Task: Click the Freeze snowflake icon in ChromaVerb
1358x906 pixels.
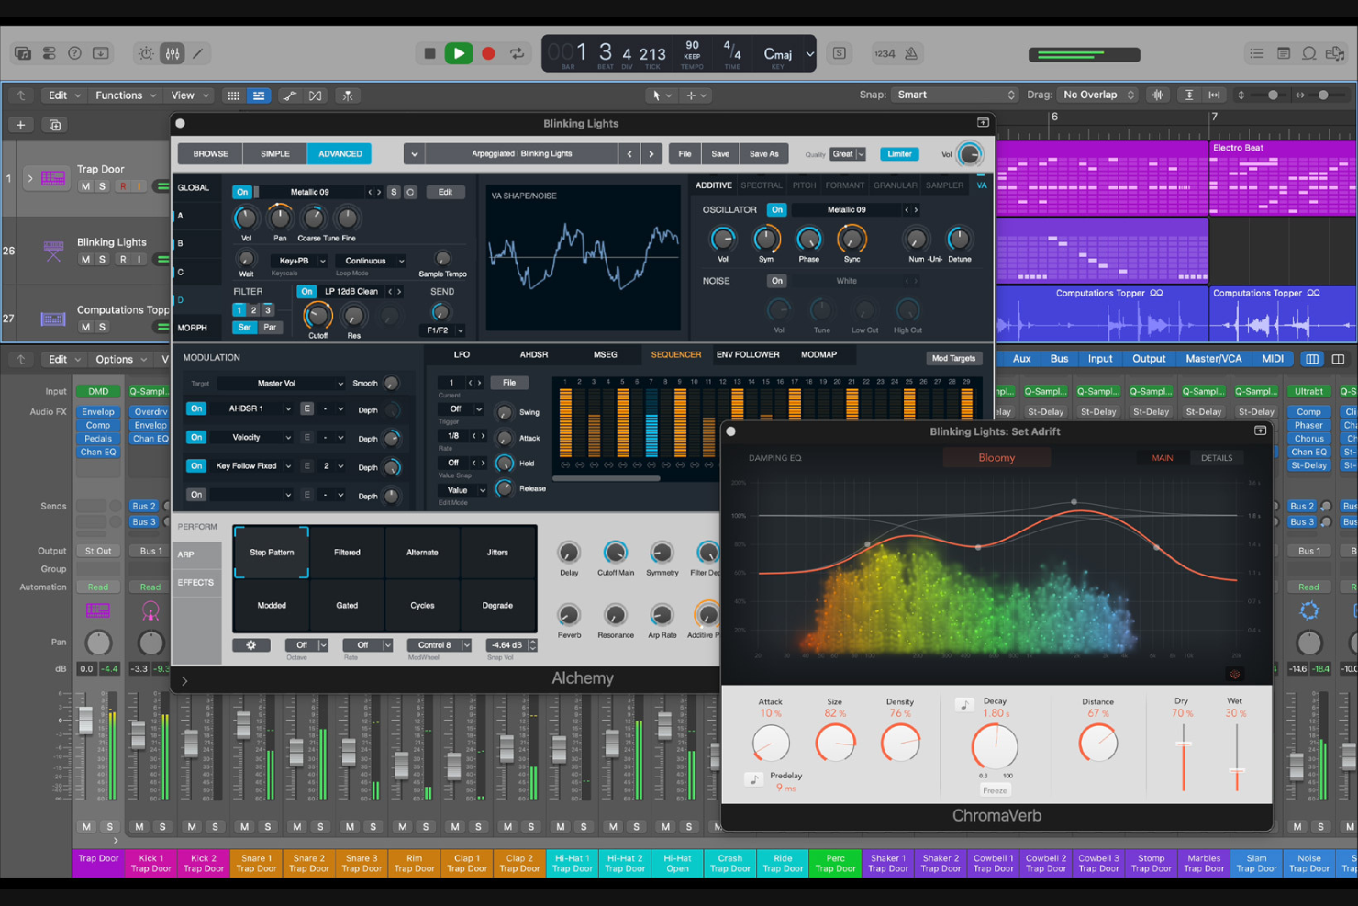Action: click(1235, 675)
